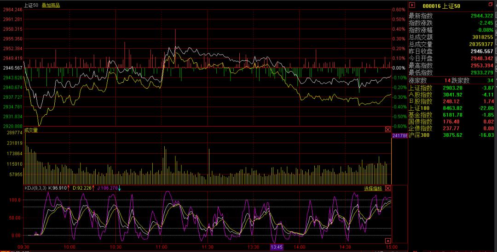
Task: Click the 13:45 highlighted time marker
Action: click(x=277, y=247)
